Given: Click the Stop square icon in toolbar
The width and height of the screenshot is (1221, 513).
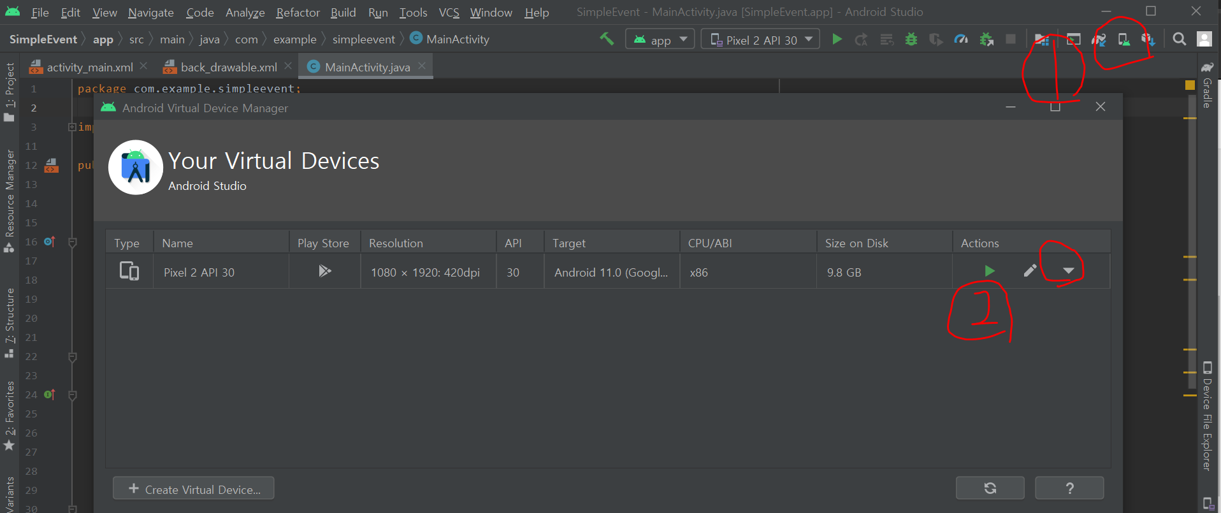Looking at the screenshot, I should pyautogui.click(x=1011, y=40).
